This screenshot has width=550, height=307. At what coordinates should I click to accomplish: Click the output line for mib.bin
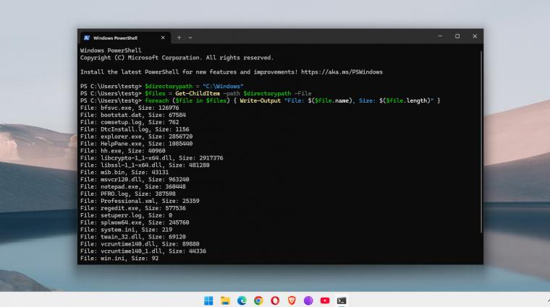point(124,172)
